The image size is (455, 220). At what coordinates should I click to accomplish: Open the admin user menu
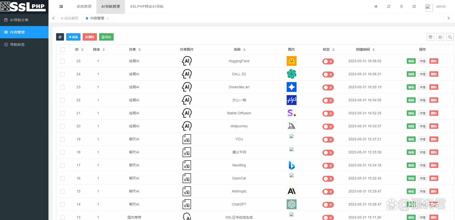(441, 6)
